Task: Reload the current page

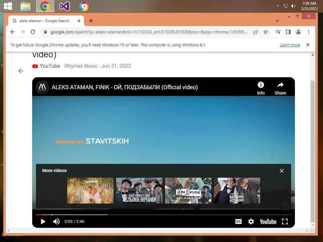Action: pos(33,32)
